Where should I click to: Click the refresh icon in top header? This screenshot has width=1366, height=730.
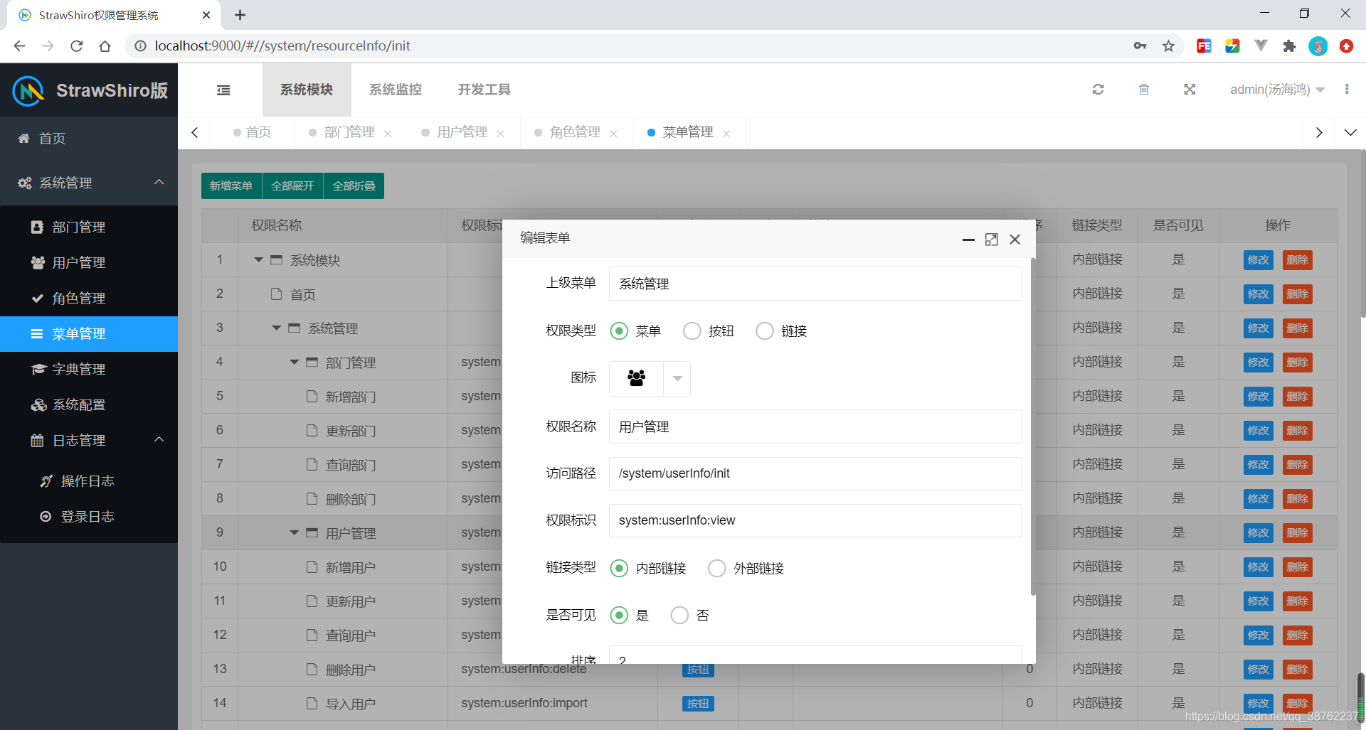(x=1098, y=90)
